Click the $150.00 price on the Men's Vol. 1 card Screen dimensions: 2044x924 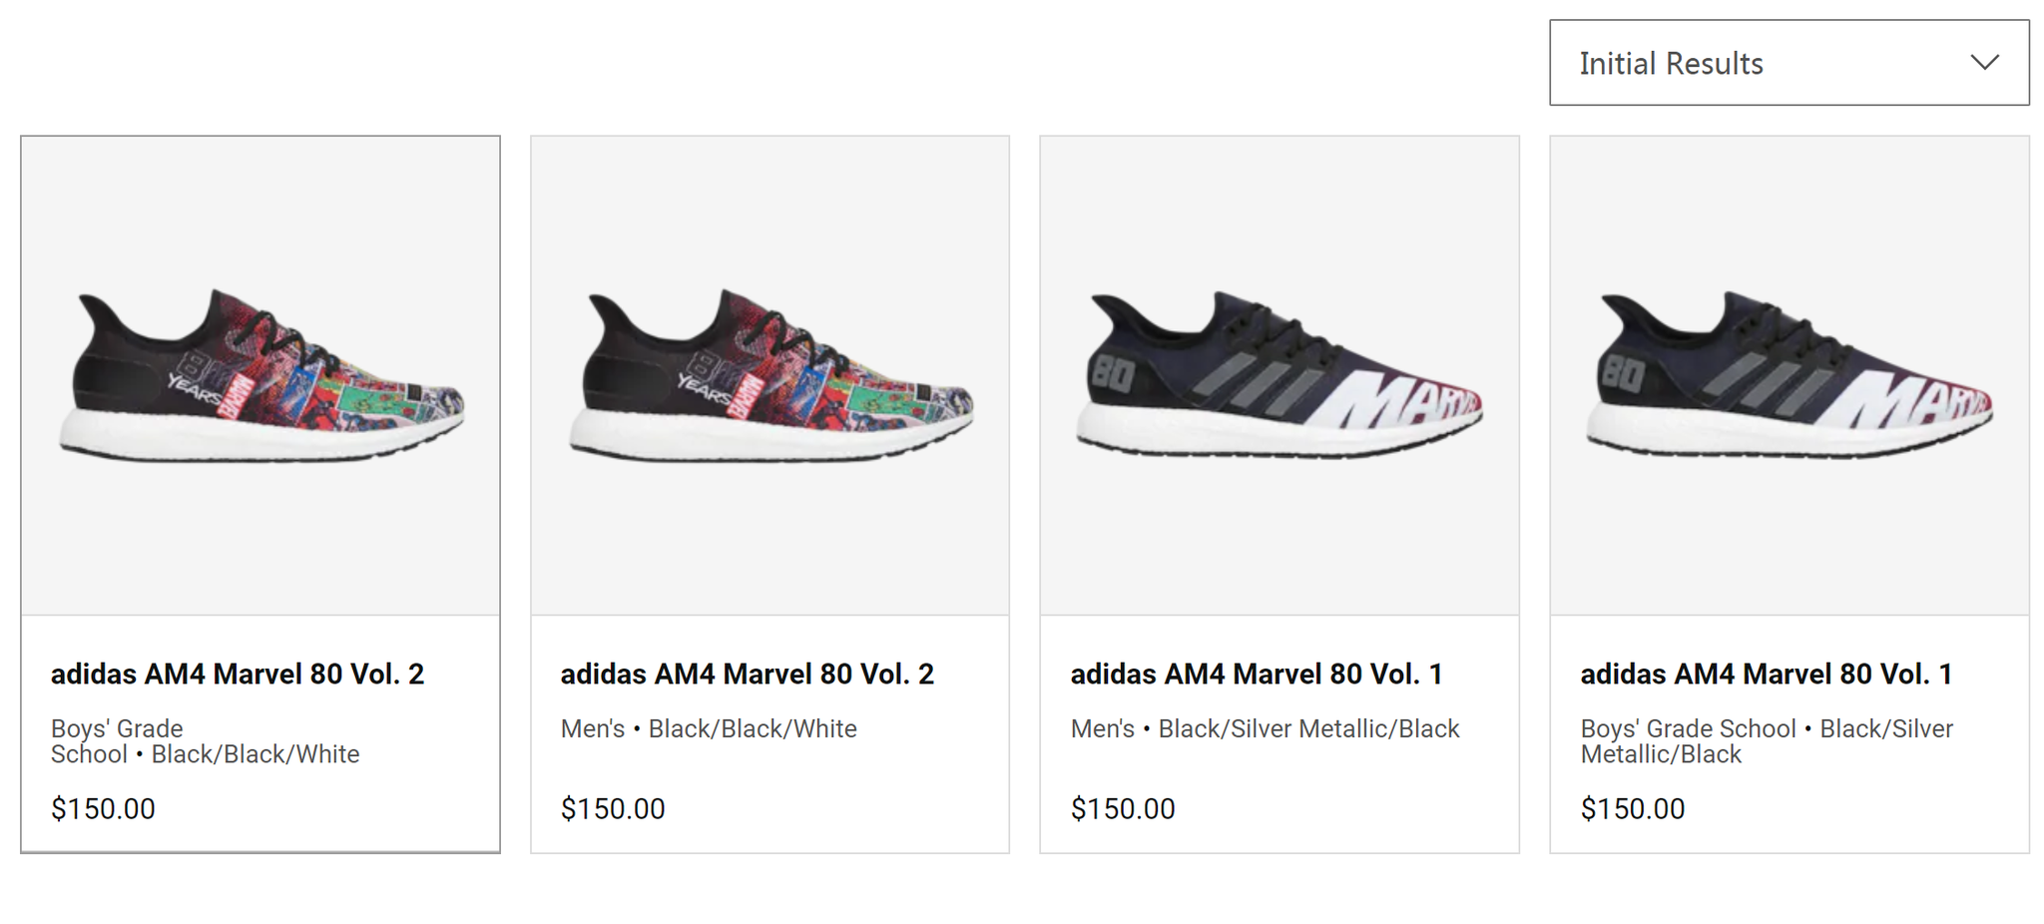(1123, 809)
